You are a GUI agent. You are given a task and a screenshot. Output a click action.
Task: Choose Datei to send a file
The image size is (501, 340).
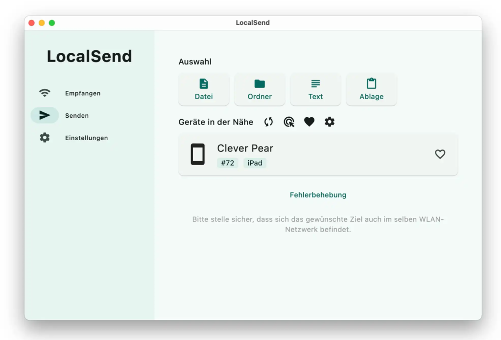coord(204,89)
